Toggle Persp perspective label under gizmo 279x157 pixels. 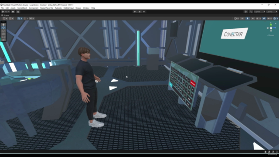click(271, 35)
